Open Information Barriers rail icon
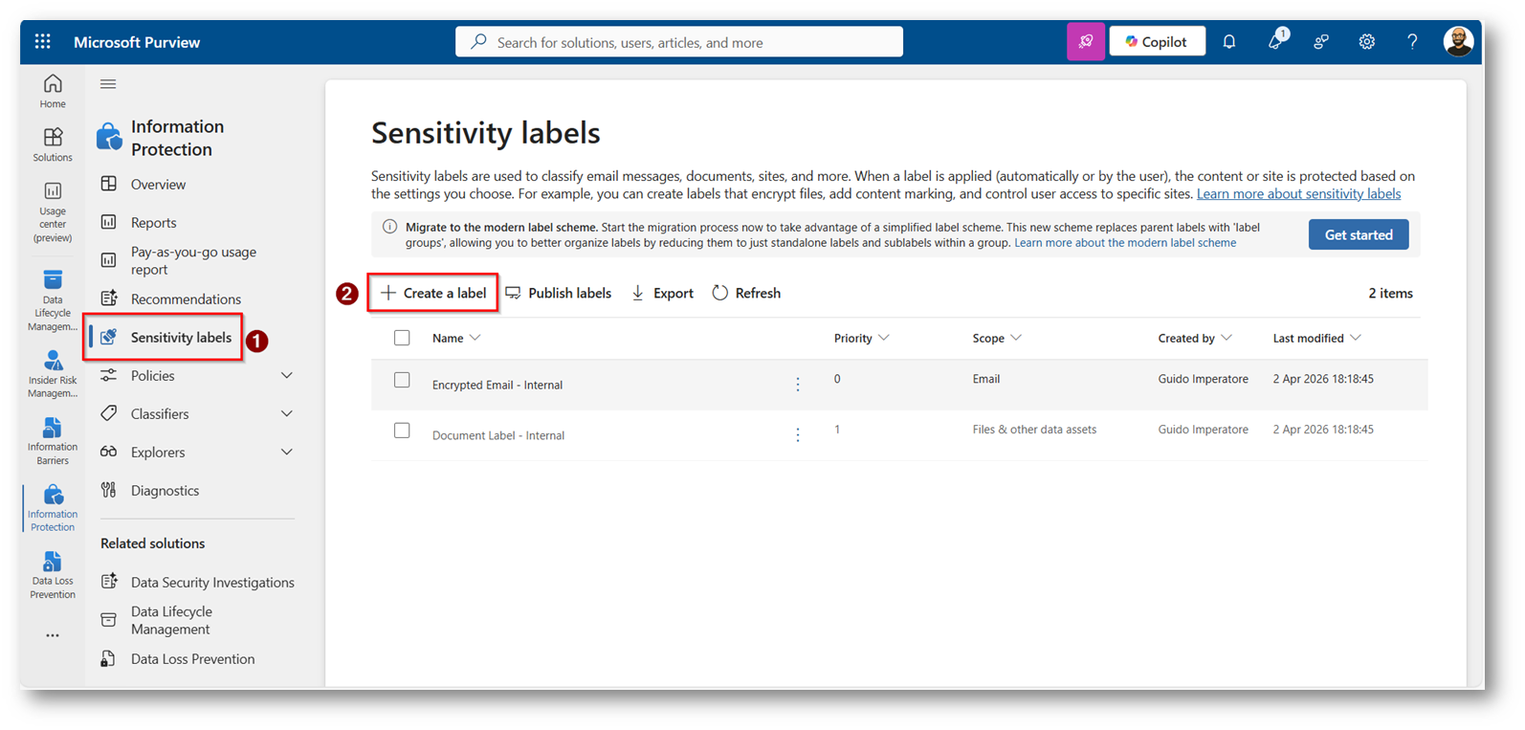1525x730 pixels. click(x=53, y=439)
